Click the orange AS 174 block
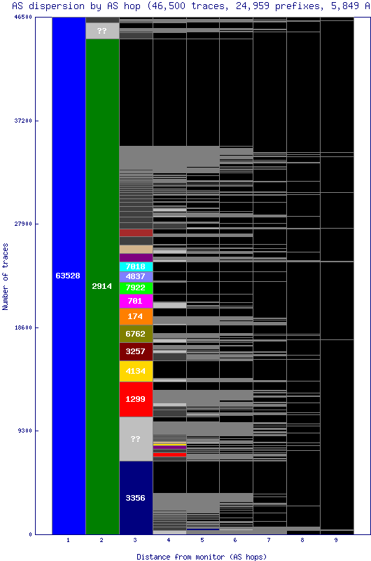371x561 pixels. pyautogui.click(x=136, y=317)
